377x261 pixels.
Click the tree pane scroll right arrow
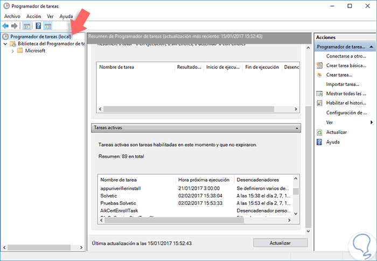(81, 248)
